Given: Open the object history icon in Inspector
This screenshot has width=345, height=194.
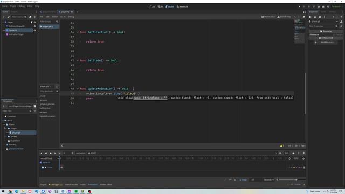Looking at the screenshot, I should (341, 17).
